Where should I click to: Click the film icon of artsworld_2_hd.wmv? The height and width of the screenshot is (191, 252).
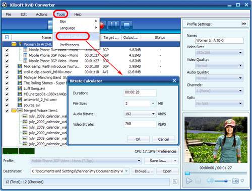(x=20, y=100)
